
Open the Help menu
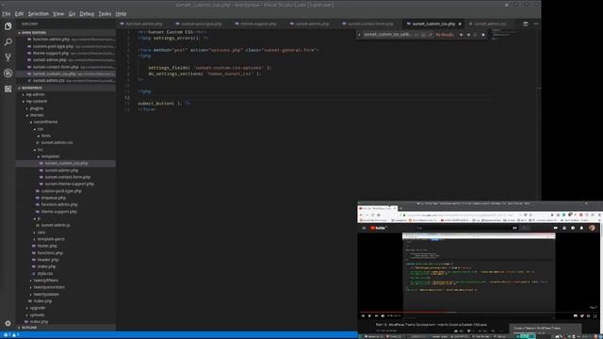pyautogui.click(x=121, y=14)
